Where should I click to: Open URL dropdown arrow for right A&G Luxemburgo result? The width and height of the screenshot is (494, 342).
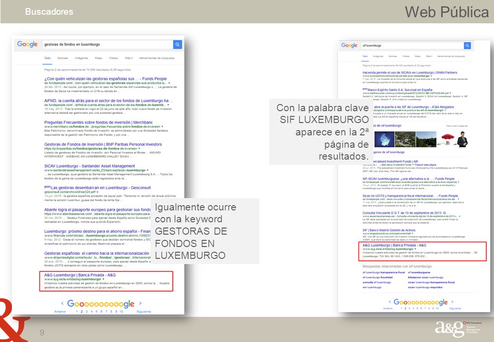point(415,249)
